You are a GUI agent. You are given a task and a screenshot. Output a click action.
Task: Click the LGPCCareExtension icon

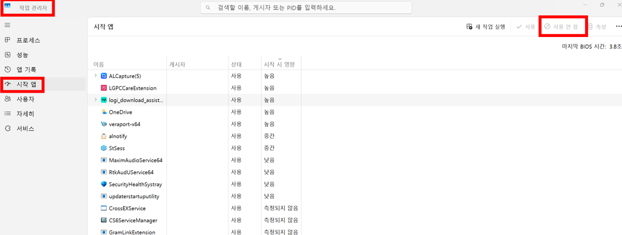[x=104, y=88]
